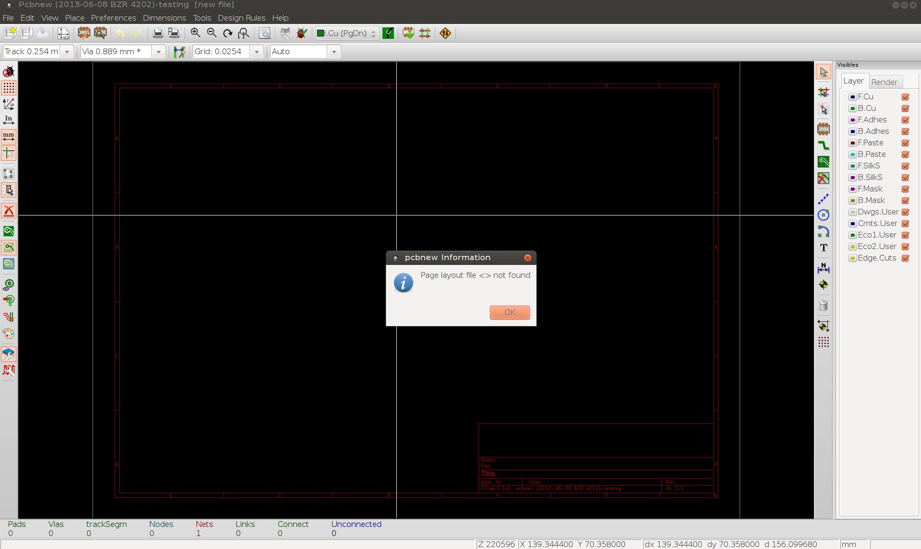Open the Auto zoom dropdown
921x549 pixels.
[334, 52]
